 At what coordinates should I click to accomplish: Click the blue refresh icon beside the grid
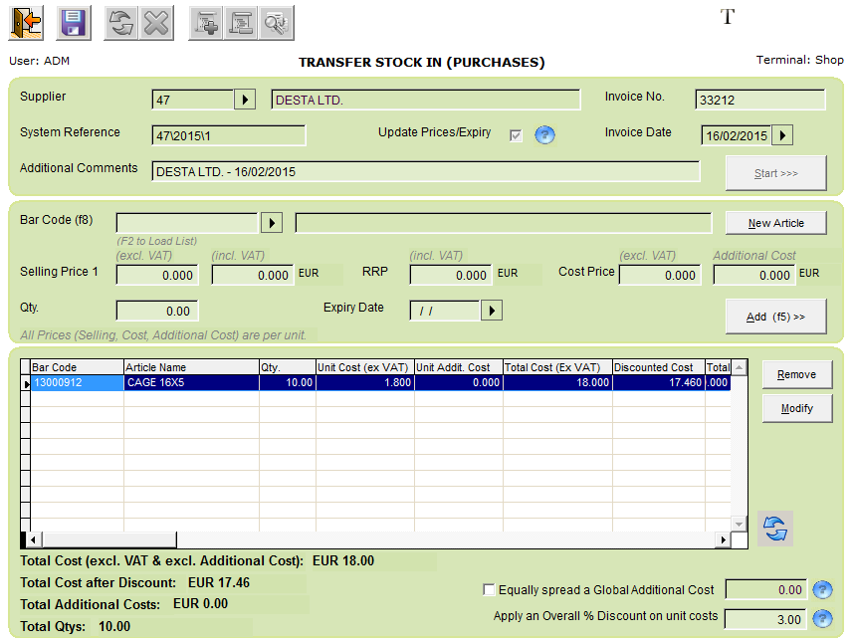pyautogui.click(x=775, y=530)
